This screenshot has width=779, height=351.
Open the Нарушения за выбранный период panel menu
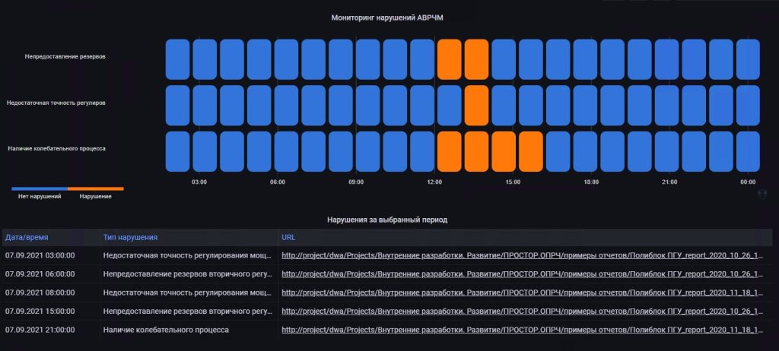point(387,220)
